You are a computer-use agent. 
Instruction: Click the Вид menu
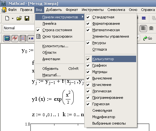coord(39,10)
